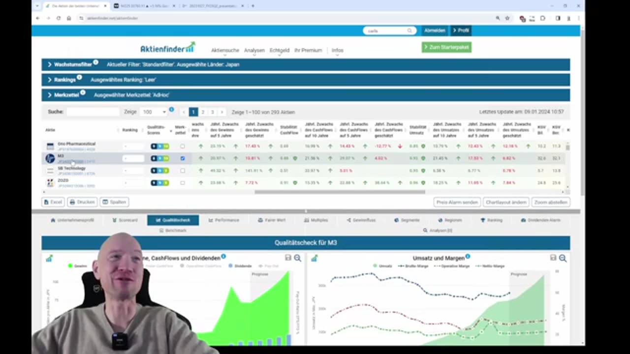630x354 pixels.
Task: Go to results page 2
Action: point(203,112)
